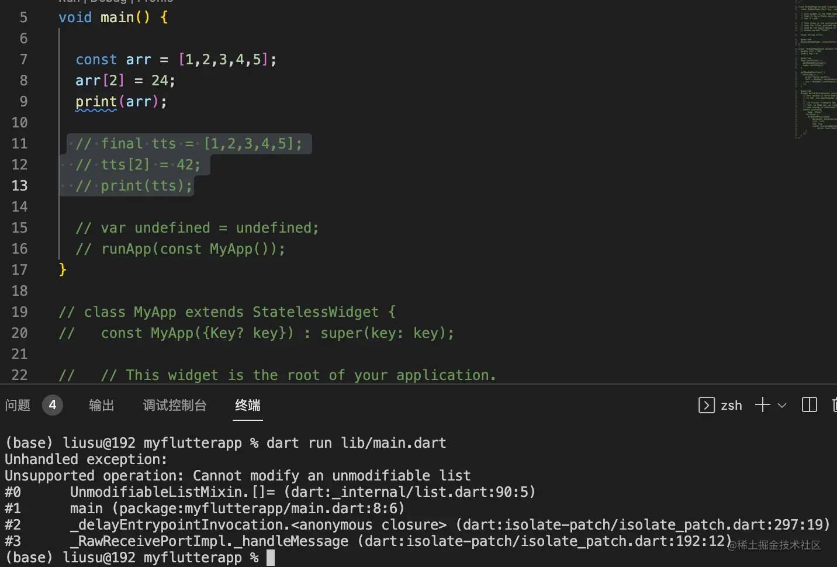
Task: Click terminal prompt cursor on last line
Action: point(270,558)
